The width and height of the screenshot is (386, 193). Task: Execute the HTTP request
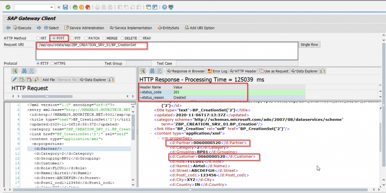pos(22,28)
